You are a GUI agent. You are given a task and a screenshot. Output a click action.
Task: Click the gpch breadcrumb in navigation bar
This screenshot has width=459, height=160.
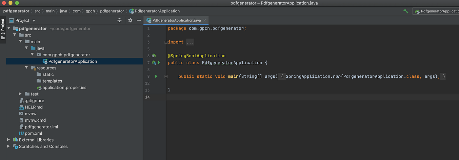click(90, 11)
